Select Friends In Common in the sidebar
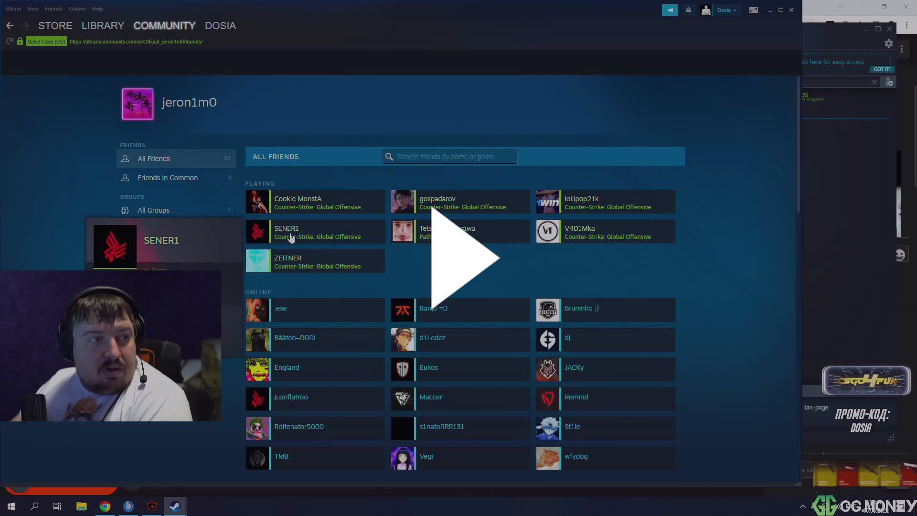 pyautogui.click(x=168, y=177)
